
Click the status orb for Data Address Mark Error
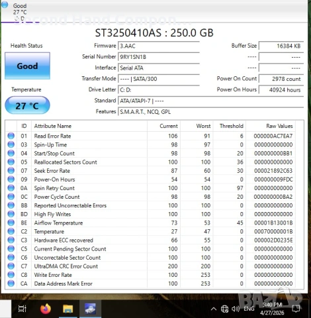coord(11,284)
